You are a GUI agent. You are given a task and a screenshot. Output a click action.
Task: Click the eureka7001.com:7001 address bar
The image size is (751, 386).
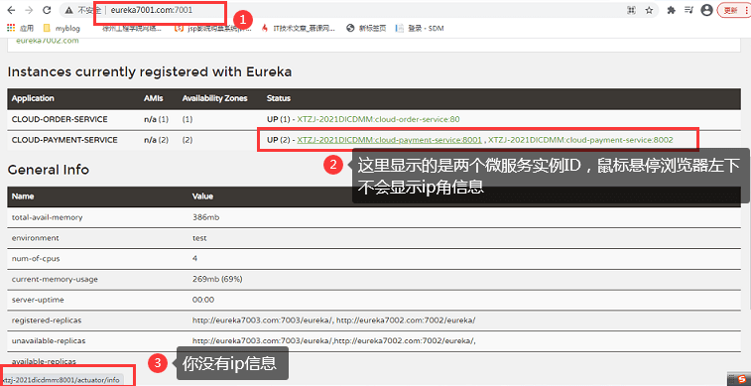tap(152, 10)
